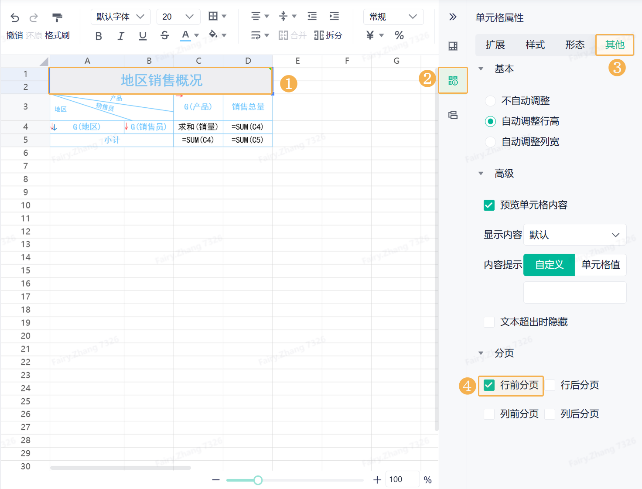This screenshot has width=642, height=489.
Task: Increase the indent
Action: [x=334, y=16]
